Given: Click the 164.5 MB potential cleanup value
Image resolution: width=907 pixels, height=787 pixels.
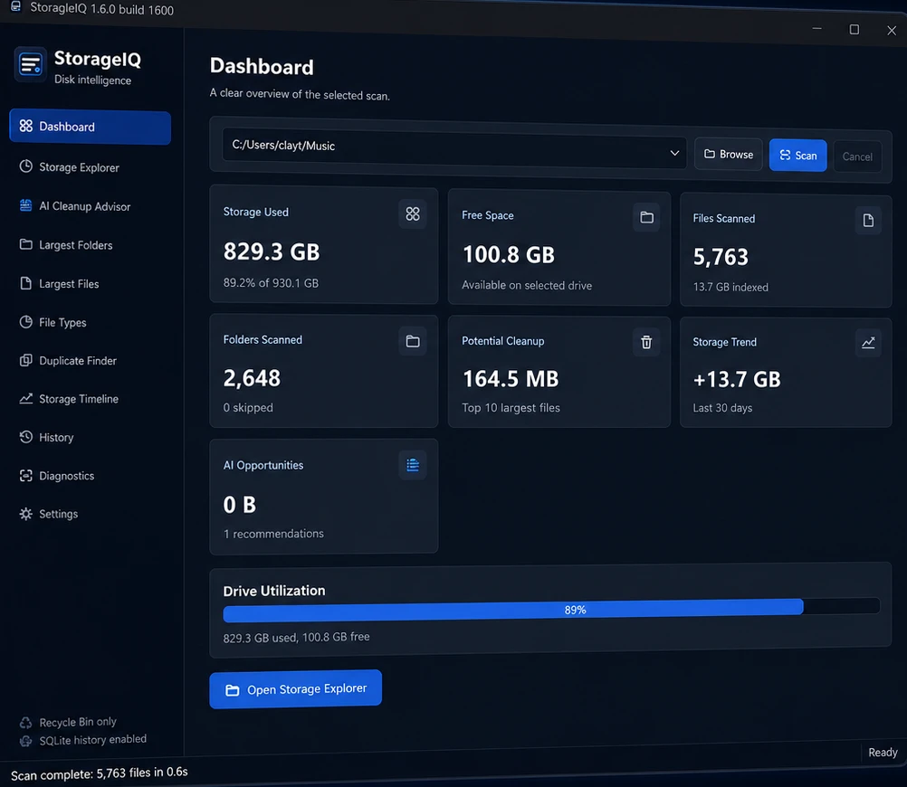Looking at the screenshot, I should tap(511, 379).
